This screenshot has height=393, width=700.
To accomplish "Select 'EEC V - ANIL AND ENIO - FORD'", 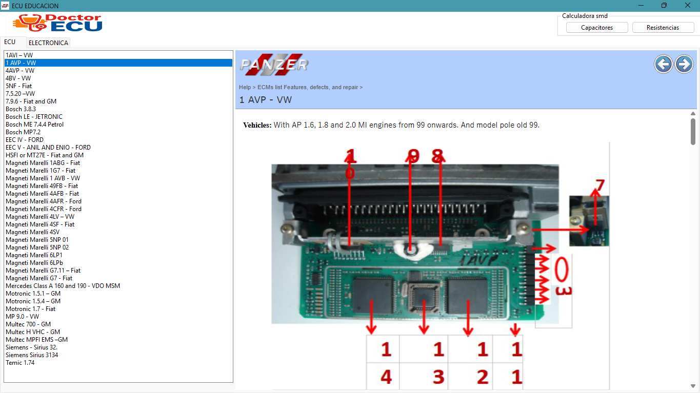I will [118, 147].
